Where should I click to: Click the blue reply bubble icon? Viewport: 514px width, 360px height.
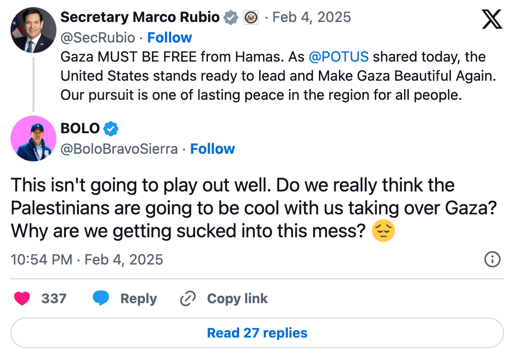tap(100, 299)
